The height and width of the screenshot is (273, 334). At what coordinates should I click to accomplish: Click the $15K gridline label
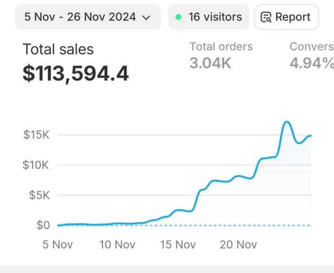(x=36, y=135)
